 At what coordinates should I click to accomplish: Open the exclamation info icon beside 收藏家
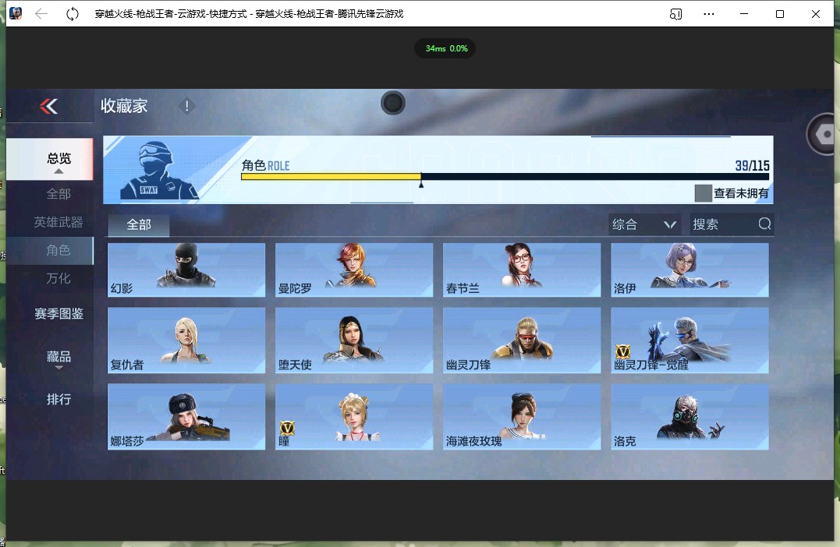[x=186, y=106]
